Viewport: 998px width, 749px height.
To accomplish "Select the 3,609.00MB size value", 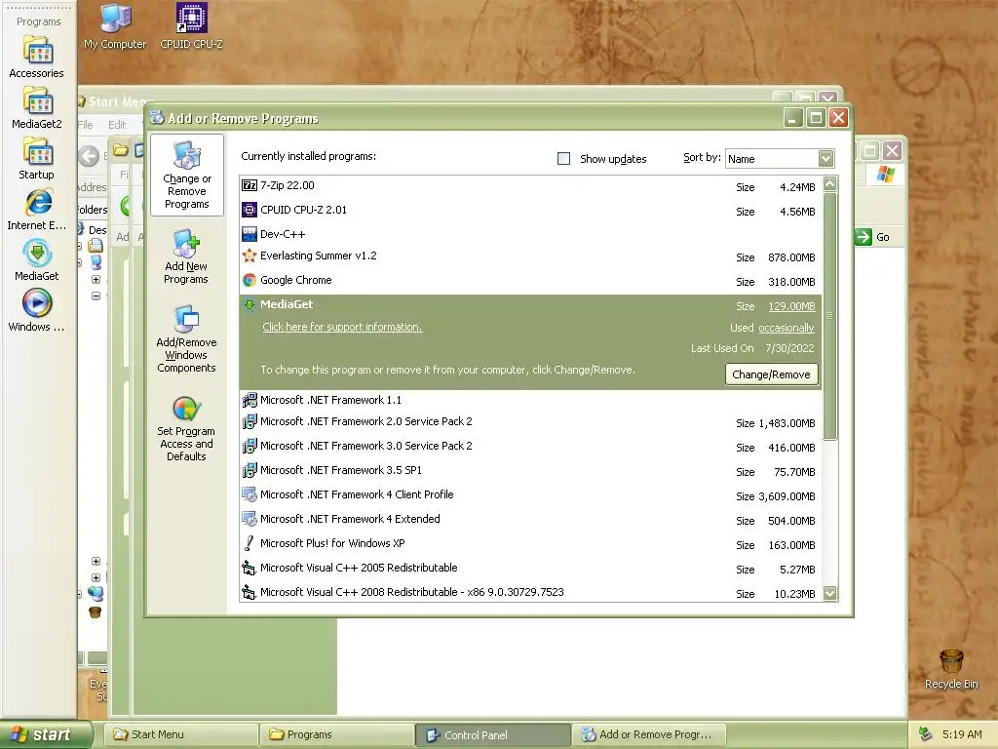I will coord(787,496).
